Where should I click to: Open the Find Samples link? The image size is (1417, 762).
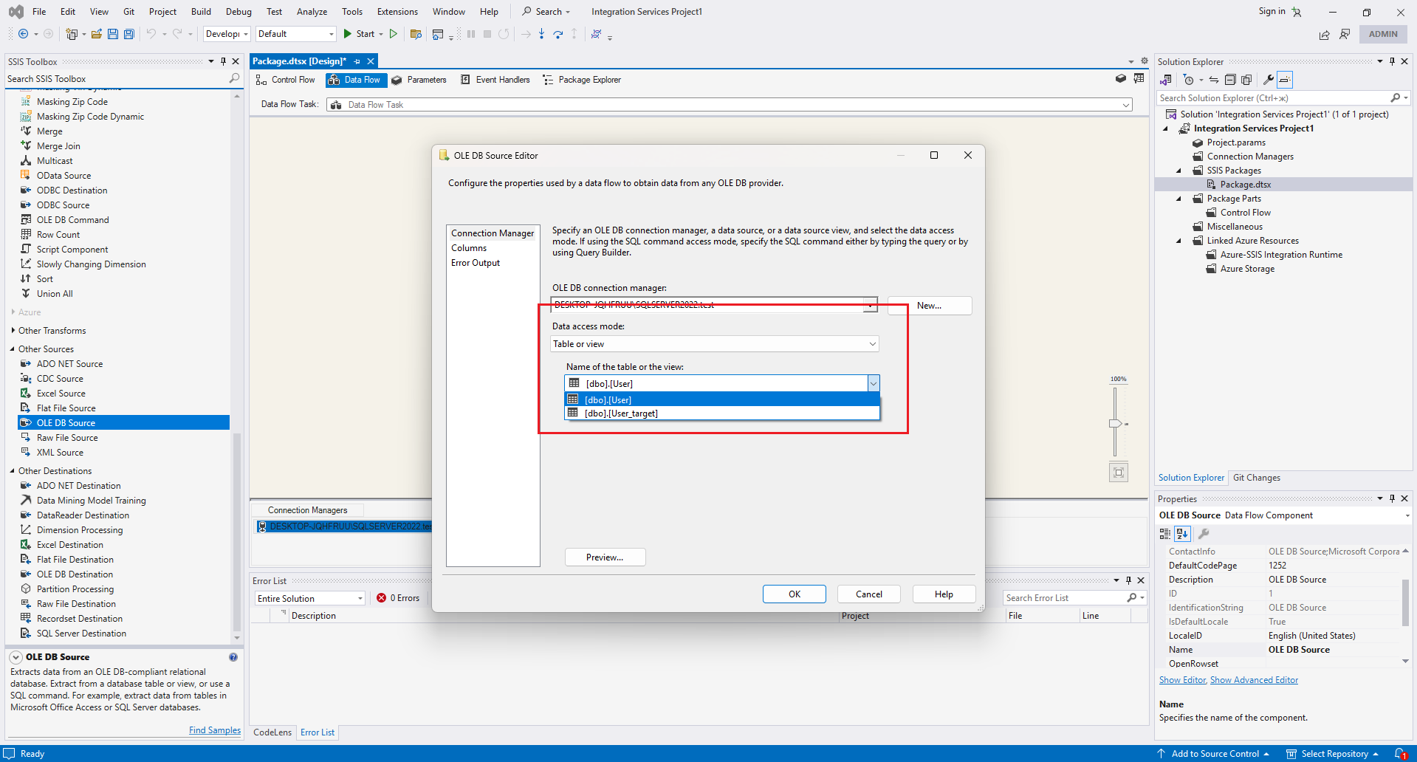click(x=215, y=730)
